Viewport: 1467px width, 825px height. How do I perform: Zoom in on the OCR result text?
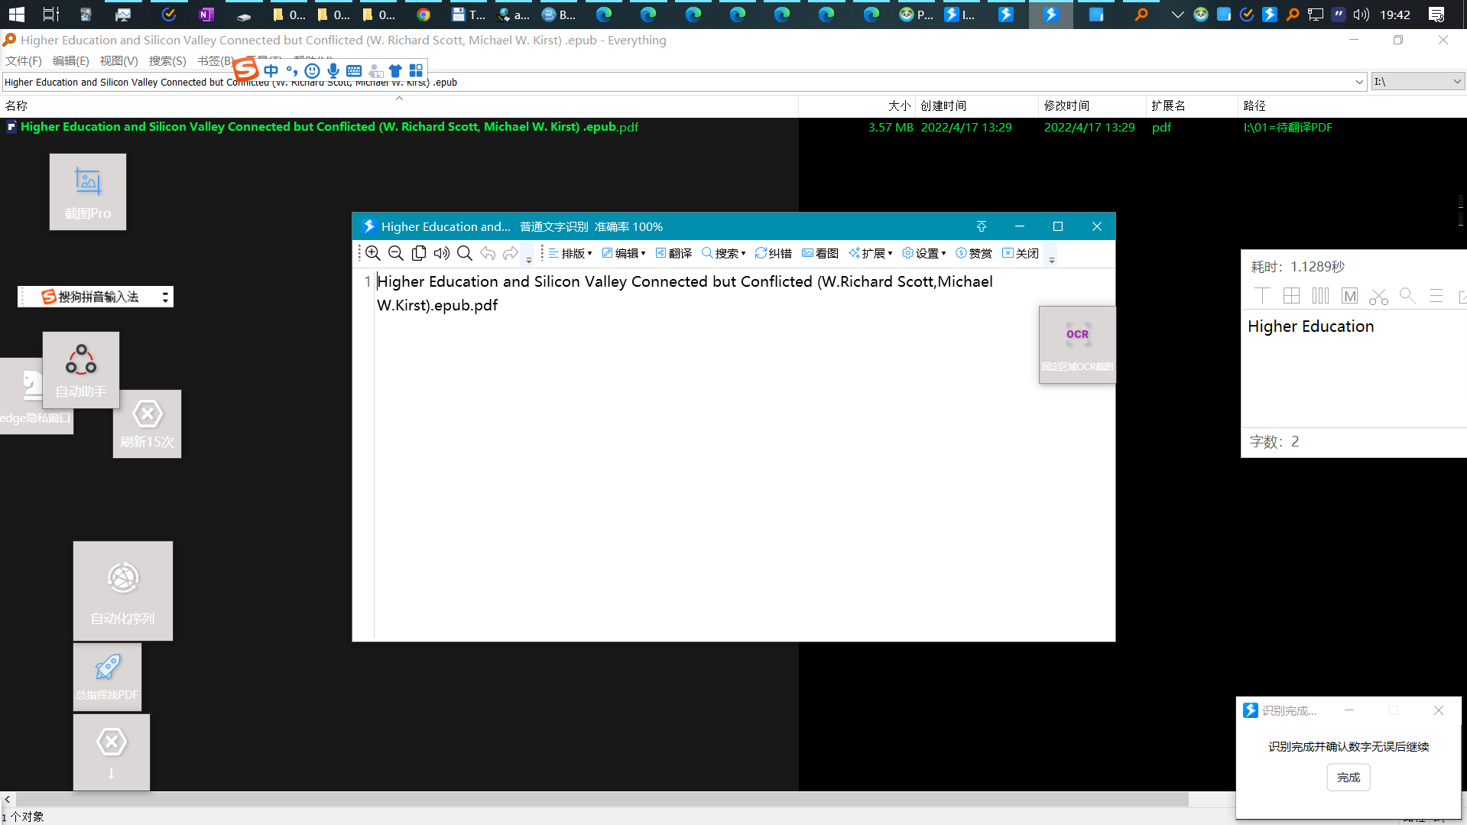coord(373,253)
